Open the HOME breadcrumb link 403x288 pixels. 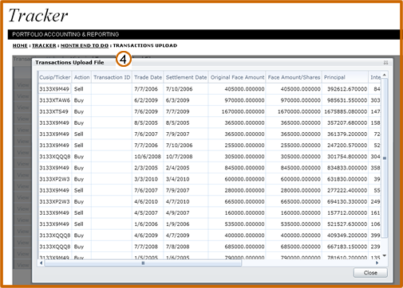coord(20,45)
